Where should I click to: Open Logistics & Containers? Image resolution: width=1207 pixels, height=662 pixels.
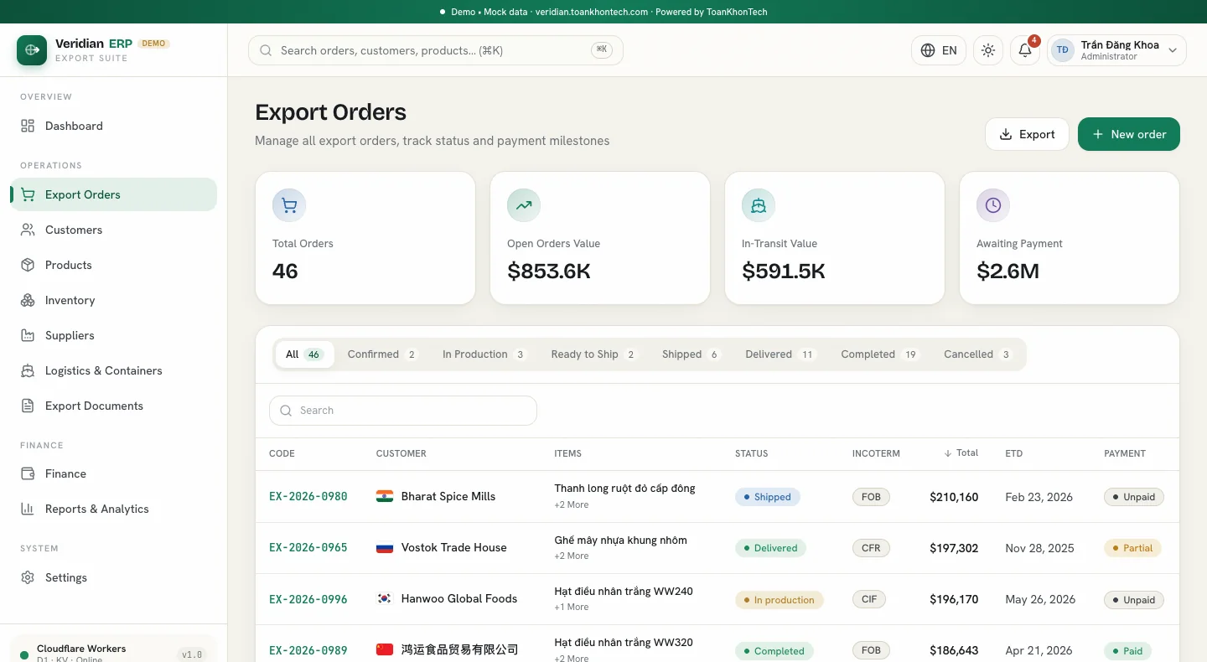coord(113,370)
